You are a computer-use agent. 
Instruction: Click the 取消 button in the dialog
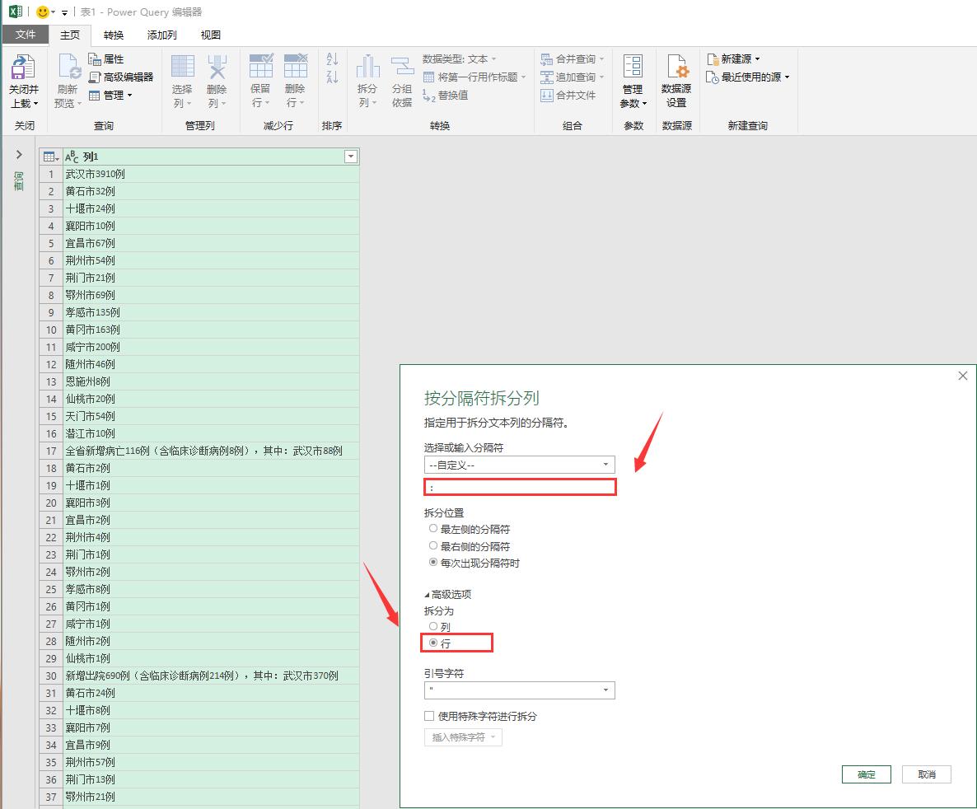point(927,774)
